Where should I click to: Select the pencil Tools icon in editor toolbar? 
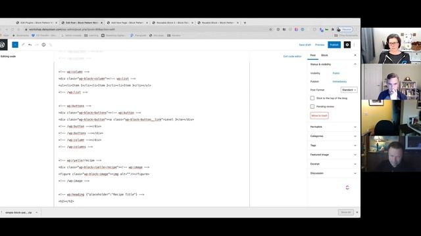[23, 45]
